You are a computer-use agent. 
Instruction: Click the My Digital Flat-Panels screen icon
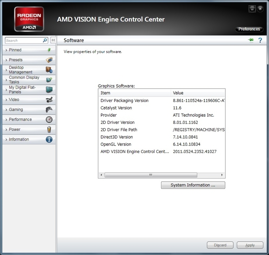tap(49, 90)
